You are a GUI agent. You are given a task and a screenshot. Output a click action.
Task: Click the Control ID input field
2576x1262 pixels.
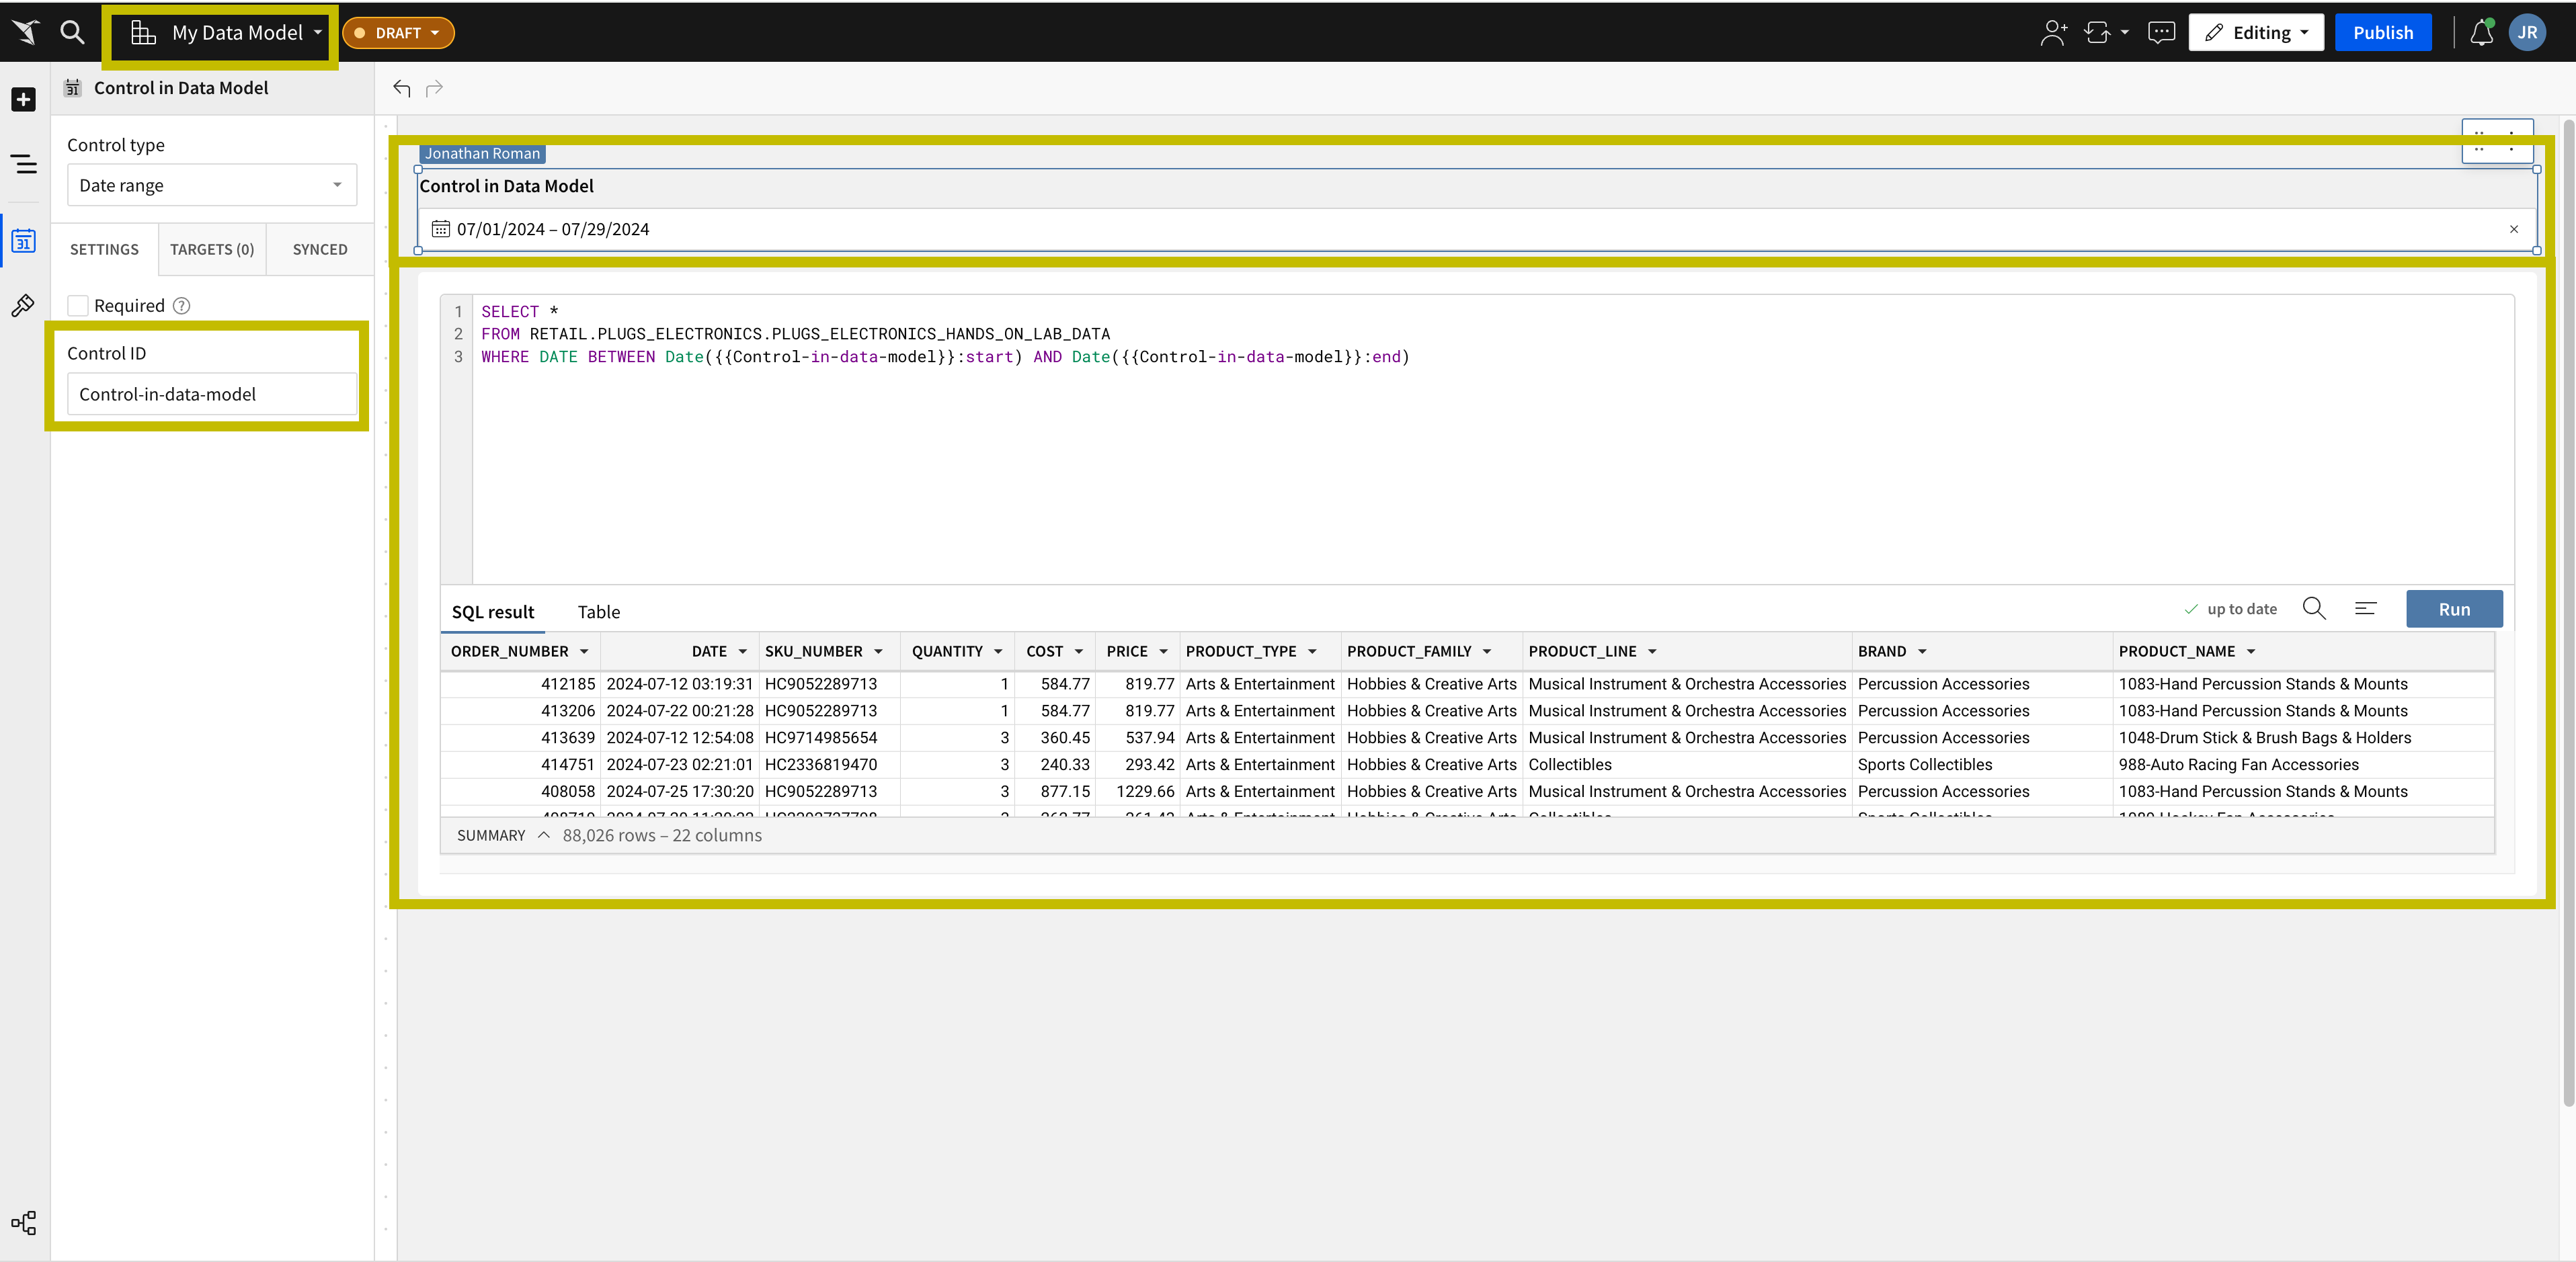(211, 393)
